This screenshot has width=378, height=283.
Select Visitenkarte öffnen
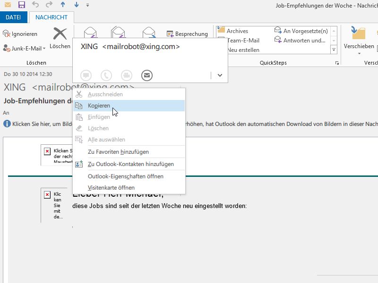129,188
